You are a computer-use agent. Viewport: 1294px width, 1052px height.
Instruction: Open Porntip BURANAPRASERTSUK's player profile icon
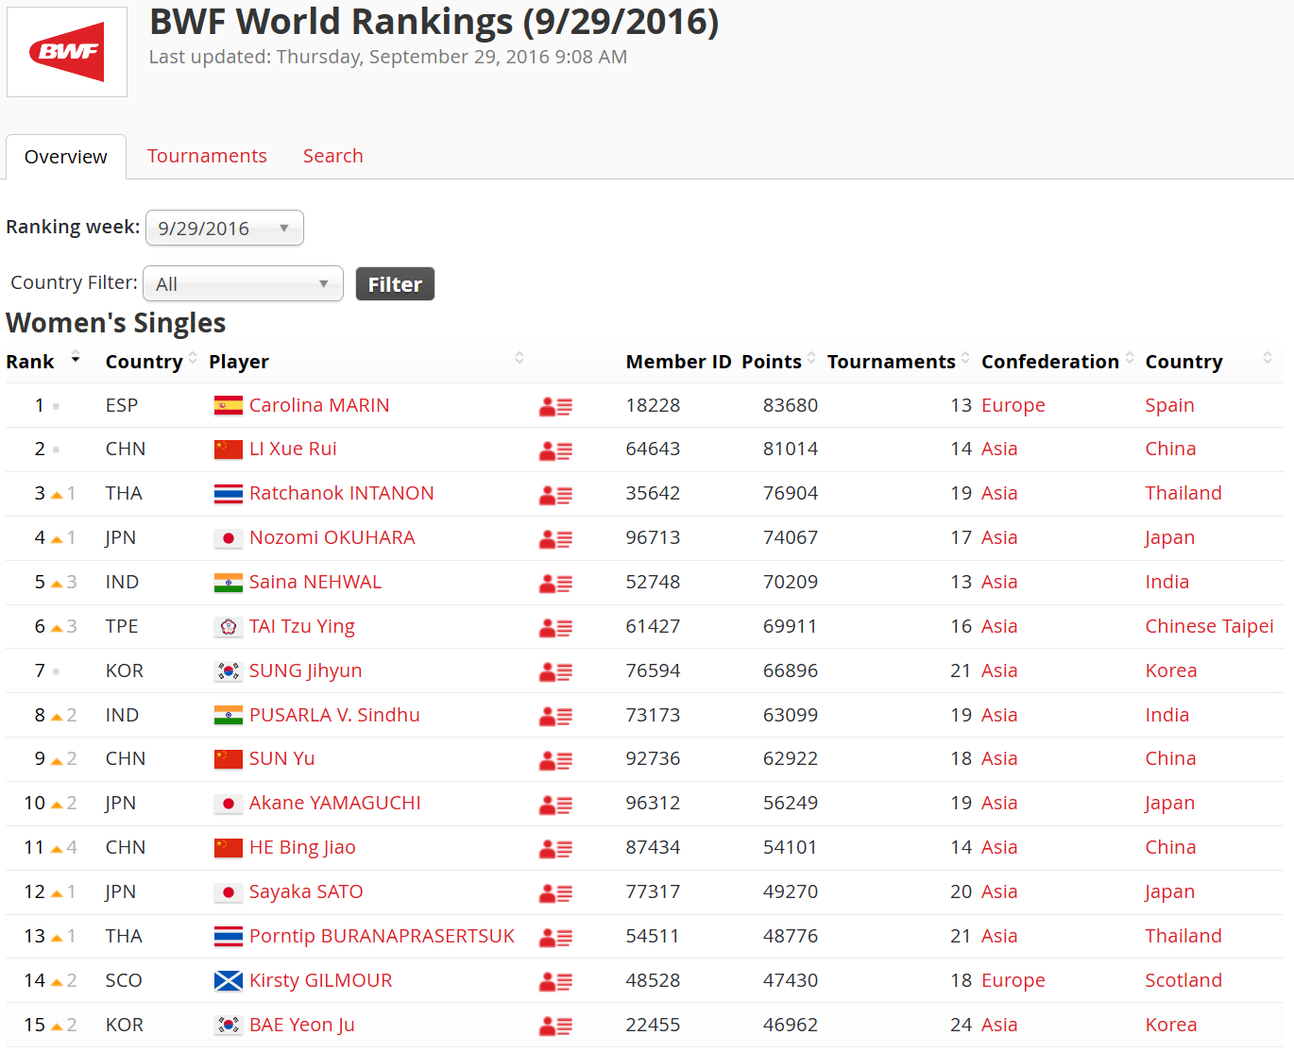click(555, 938)
